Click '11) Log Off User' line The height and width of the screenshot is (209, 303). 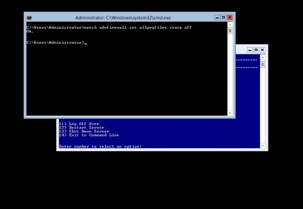point(79,124)
